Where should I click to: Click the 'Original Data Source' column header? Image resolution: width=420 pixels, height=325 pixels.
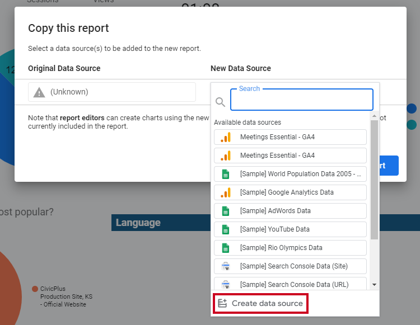[64, 68]
